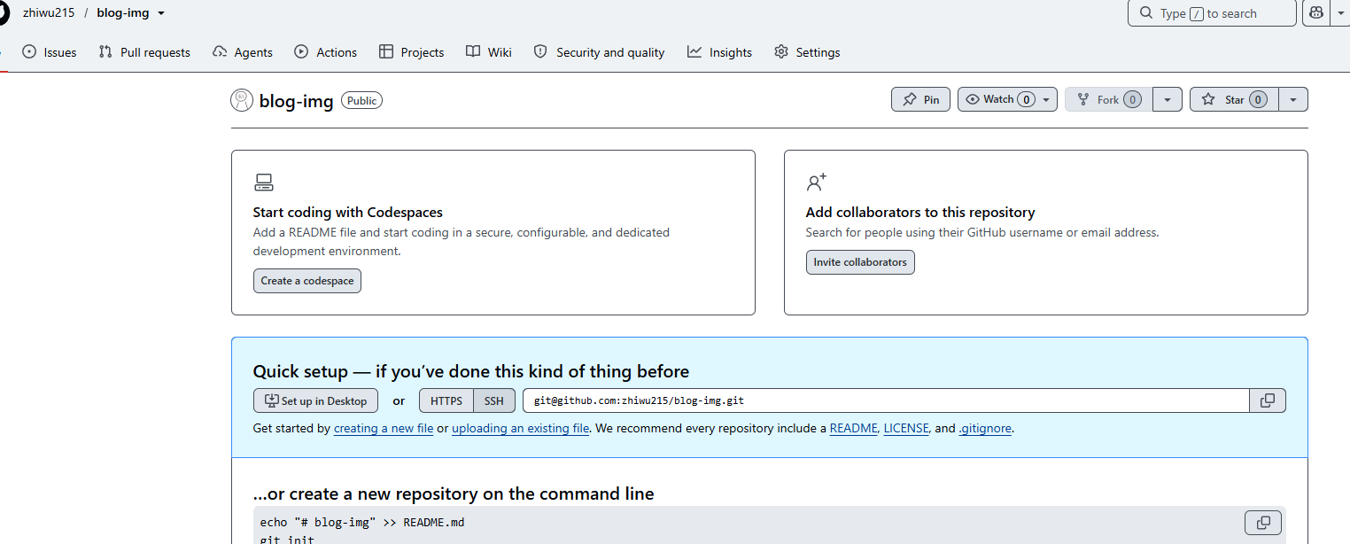1350x544 pixels.
Task: Click the git clone URL field
Action: coord(886,400)
